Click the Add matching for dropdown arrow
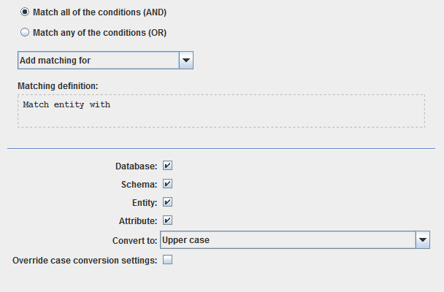Screen dimensions: 444x292 [x=185, y=60]
